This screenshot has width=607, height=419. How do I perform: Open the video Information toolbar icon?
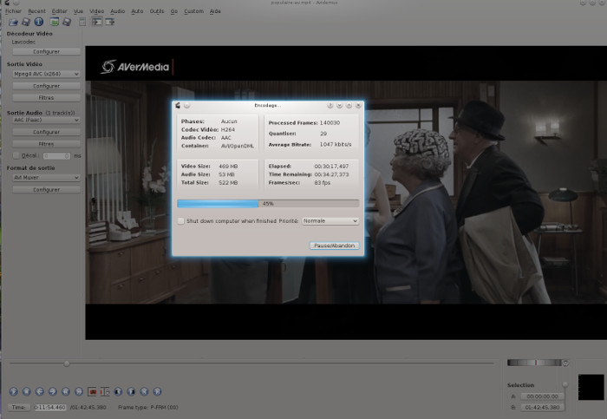click(x=39, y=22)
